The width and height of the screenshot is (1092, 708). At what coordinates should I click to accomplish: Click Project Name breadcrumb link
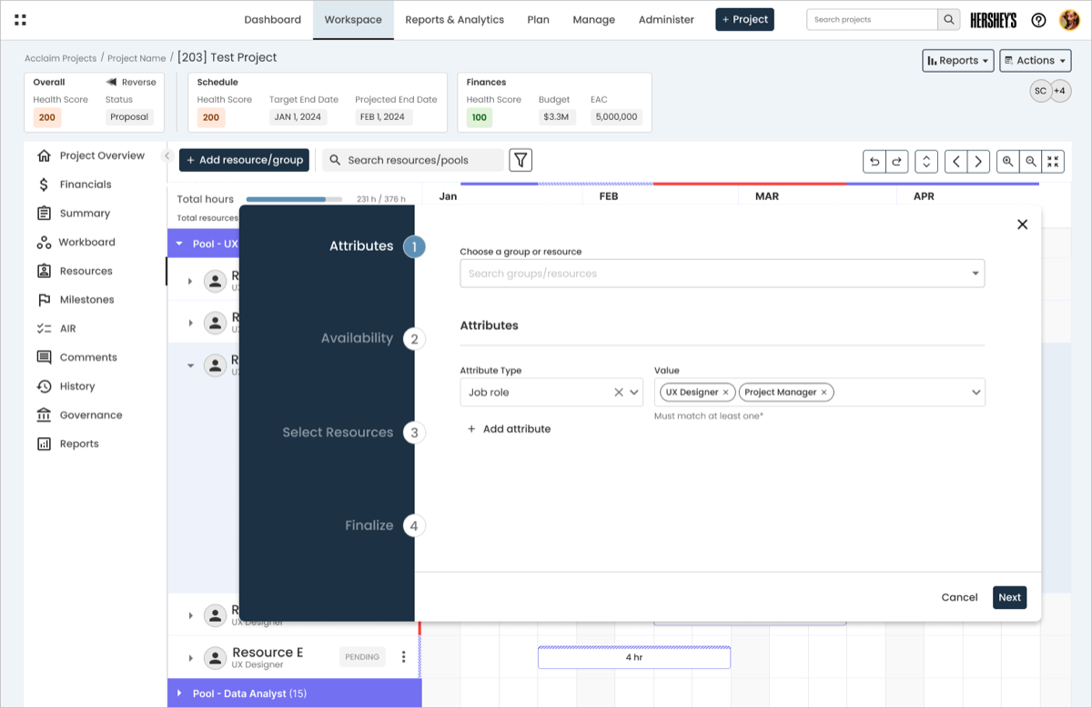click(x=136, y=58)
